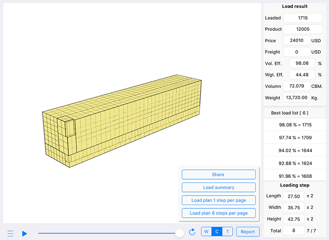
Task: Choose Share from the popup menu
Action: (218, 175)
